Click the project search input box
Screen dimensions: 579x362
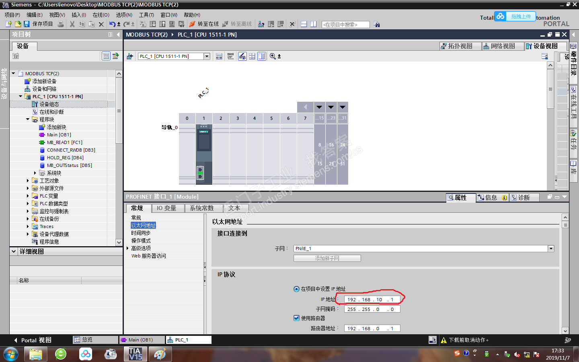346,25
